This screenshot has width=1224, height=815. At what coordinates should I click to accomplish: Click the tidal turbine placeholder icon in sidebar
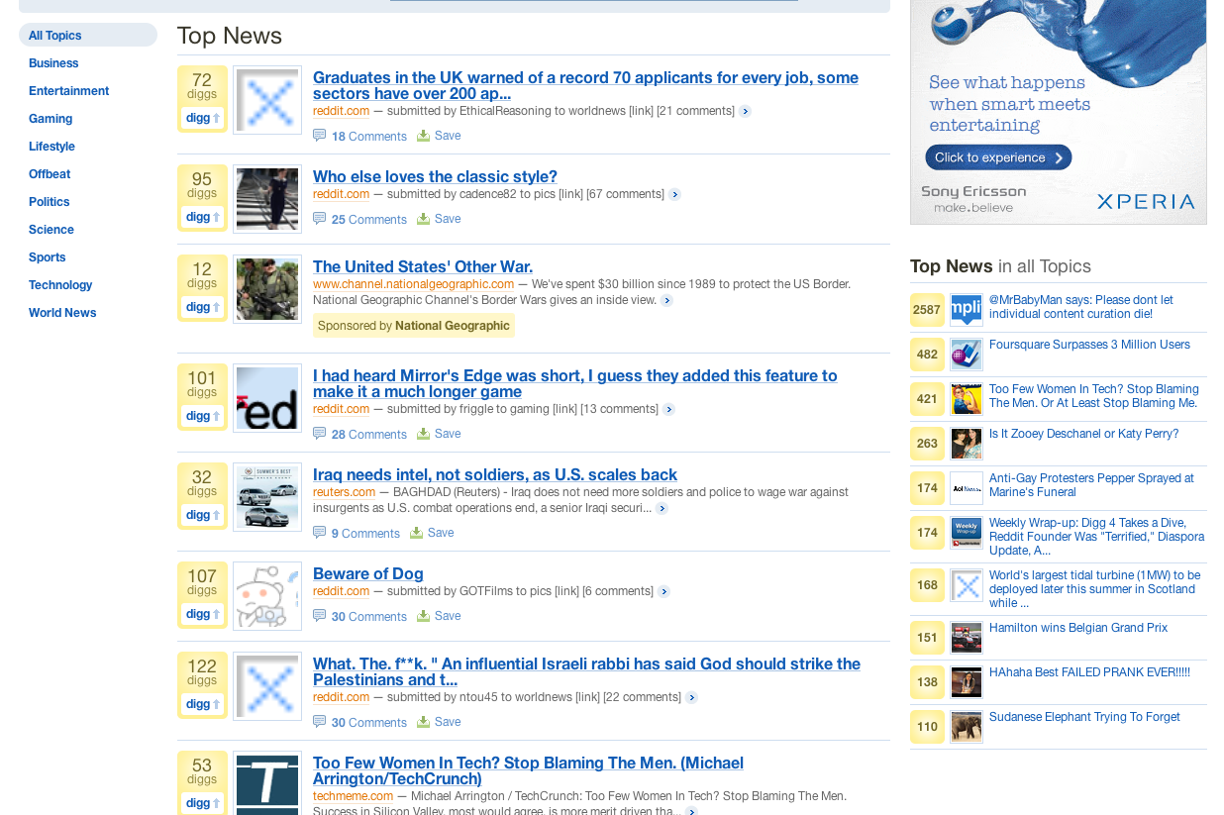pos(967,585)
